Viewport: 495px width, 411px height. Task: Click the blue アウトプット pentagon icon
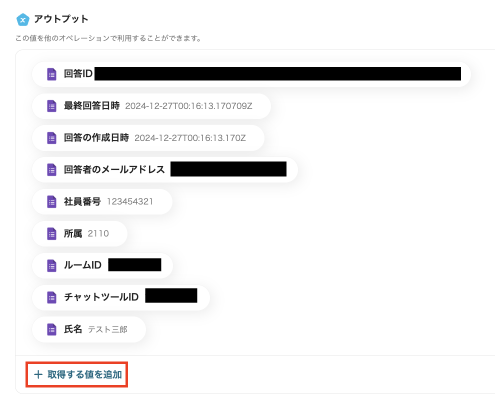point(22,20)
